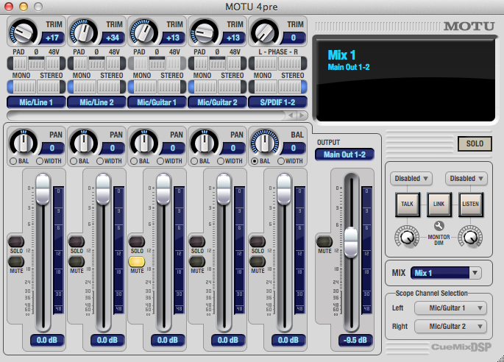The height and width of the screenshot is (362, 504).
Task: Click the Mic/Line 1 fader handle
Action: 43,189
